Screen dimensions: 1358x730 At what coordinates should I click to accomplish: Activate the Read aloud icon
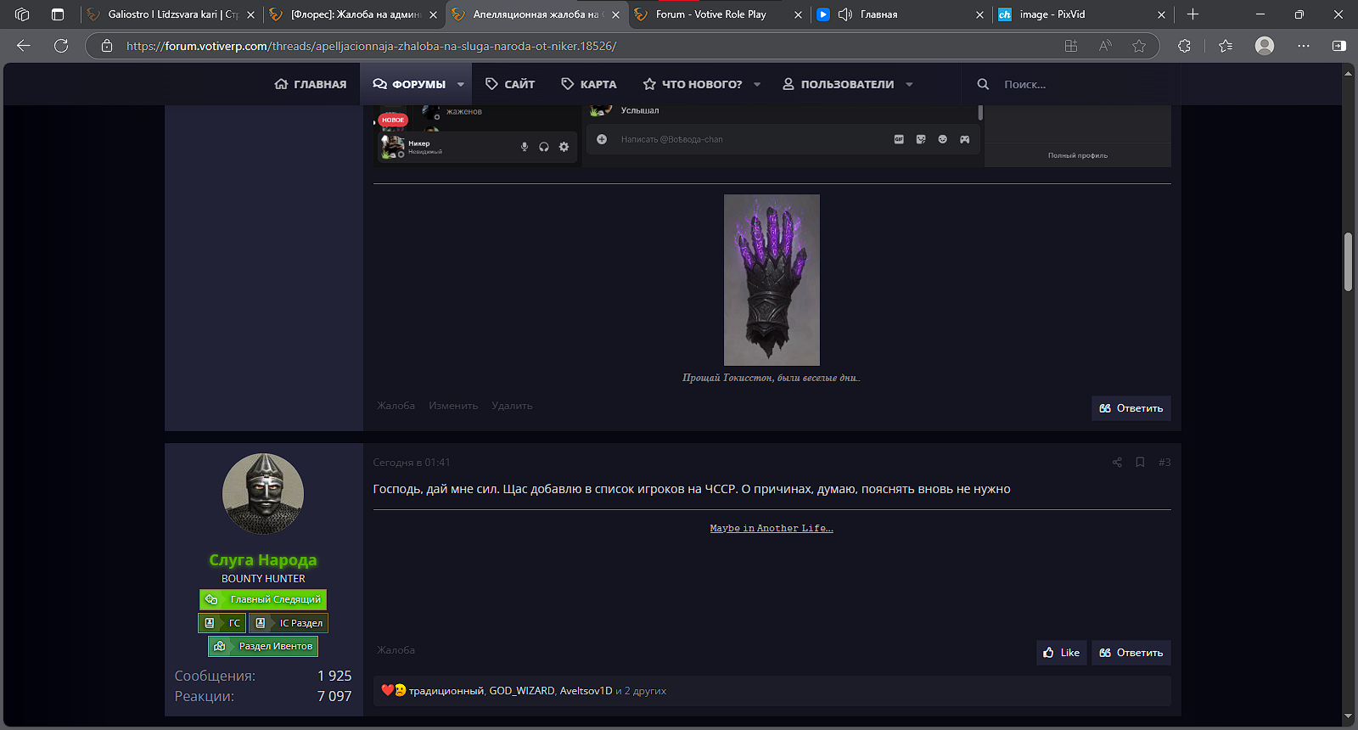[1105, 46]
